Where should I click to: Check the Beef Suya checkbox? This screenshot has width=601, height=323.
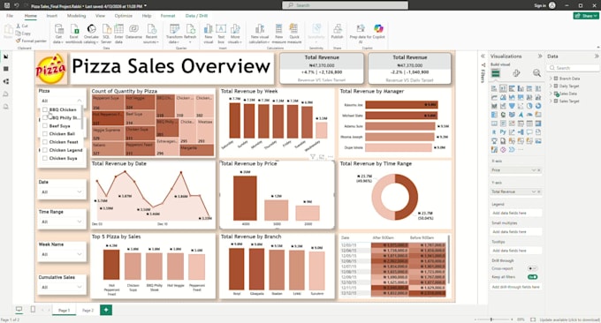tap(45, 125)
